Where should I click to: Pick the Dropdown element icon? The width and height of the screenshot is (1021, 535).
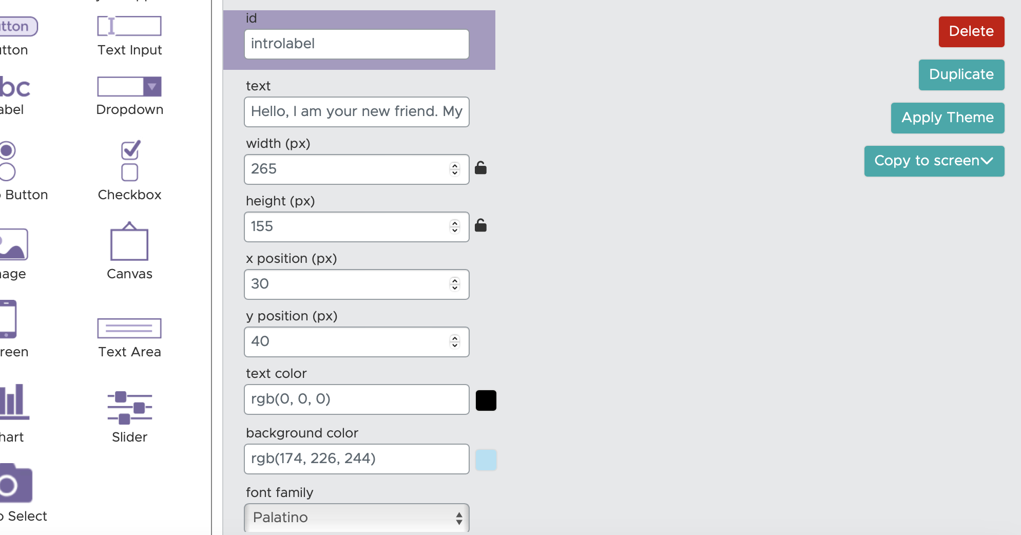[x=129, y=87]
